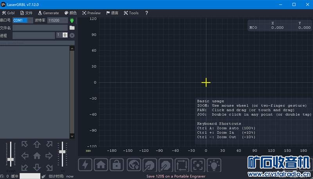The width and height of the screenshot is (313, 179).
Task: Click the green connect plug icon
Action: tap(72, 20)
